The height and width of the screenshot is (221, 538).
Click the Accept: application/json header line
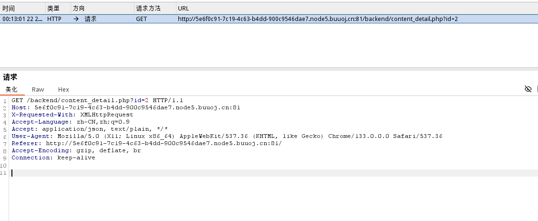[x=90, y=129]
